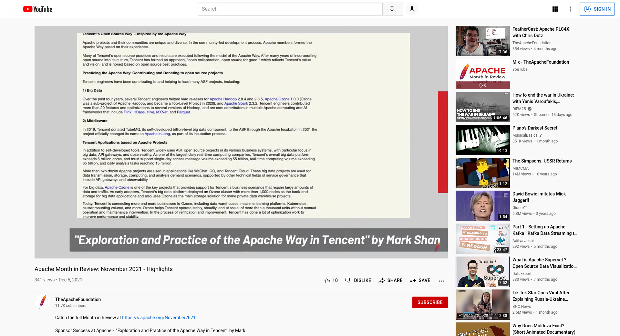Open The Simpsons: USSR Returns thumbnail
620x336 pixels.
483,173
